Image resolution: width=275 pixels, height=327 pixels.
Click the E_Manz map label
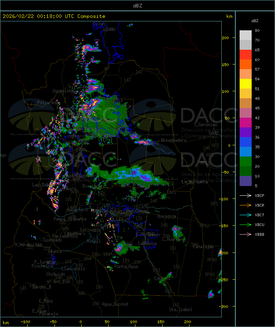pos(46,301)
